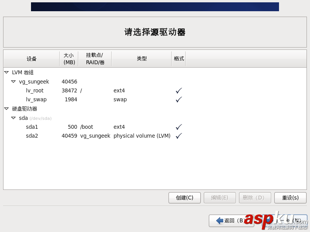Click the 格式 column header

179,58
